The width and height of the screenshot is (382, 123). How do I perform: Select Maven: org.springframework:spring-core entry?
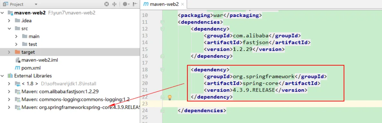[x=81, y=107]
